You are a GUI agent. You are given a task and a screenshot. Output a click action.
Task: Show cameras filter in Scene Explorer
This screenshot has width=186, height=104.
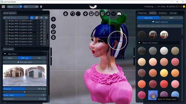pos(46,18)
